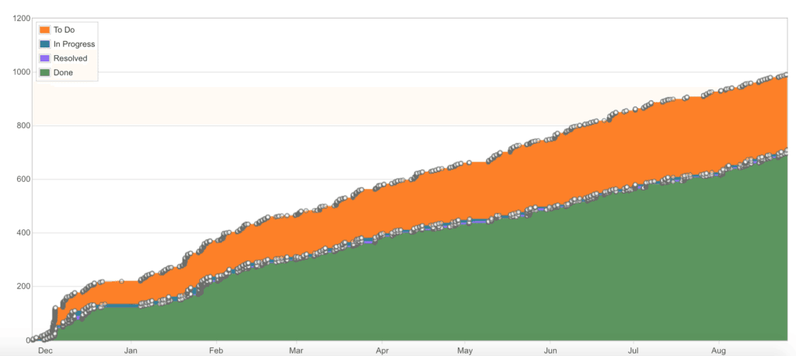
Task: Click the Jun axis label
Action: pos(550,351)
